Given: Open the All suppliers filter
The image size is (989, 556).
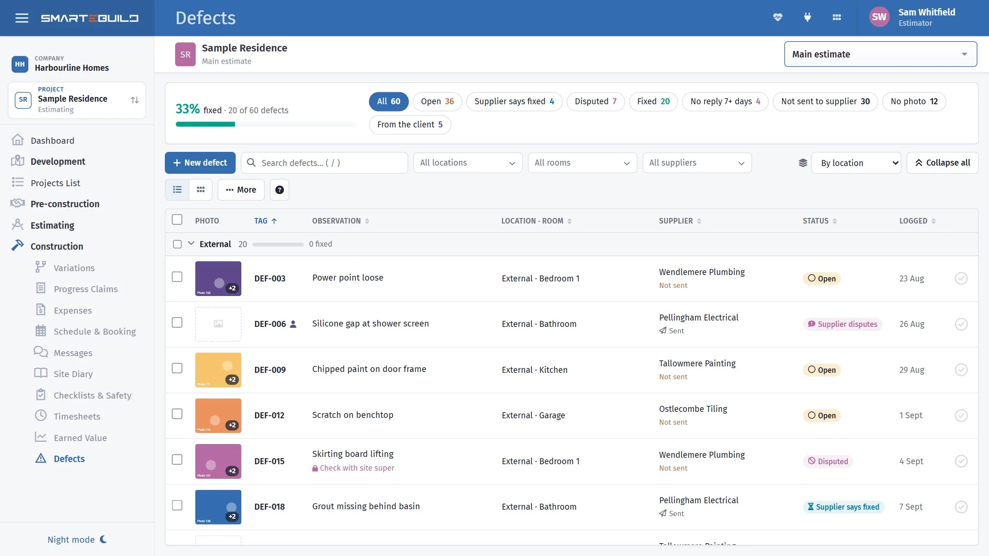Looking at the screenshot, I should 697,163.
